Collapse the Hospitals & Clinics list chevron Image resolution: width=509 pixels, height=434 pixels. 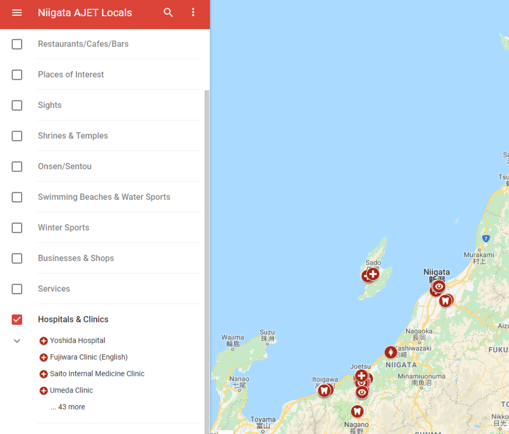[17, 341]
